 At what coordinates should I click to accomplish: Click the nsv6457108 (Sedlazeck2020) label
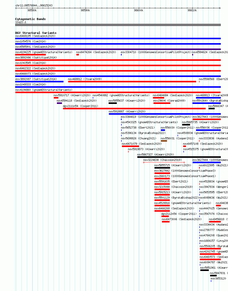pos(203,144)
